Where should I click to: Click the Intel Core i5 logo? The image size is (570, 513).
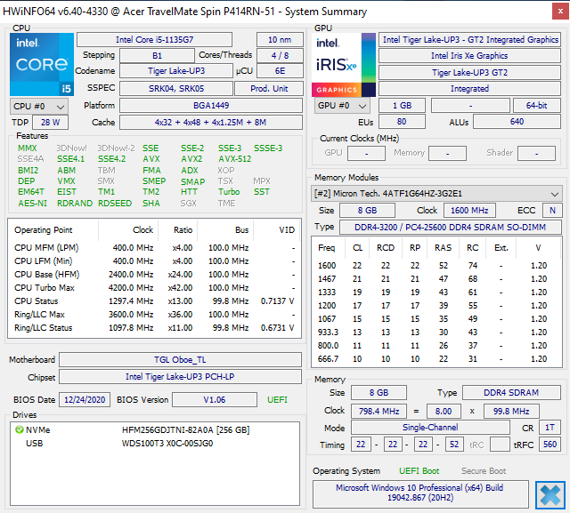point(41,64)
